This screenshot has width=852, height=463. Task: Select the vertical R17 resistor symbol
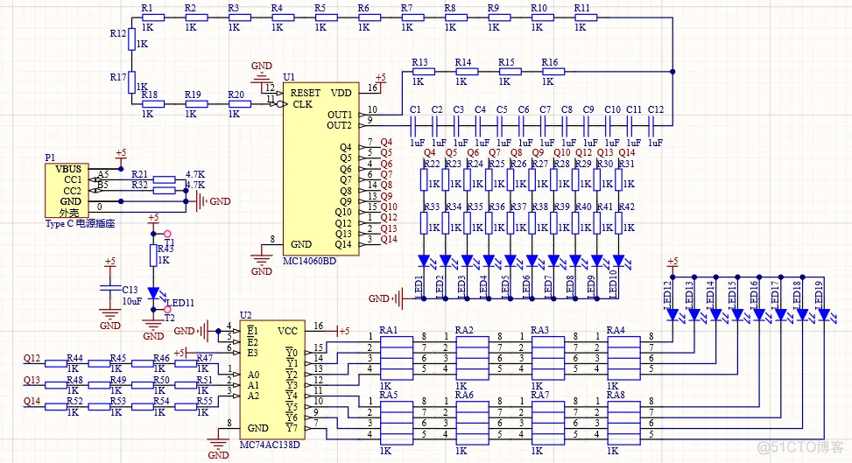131,82
